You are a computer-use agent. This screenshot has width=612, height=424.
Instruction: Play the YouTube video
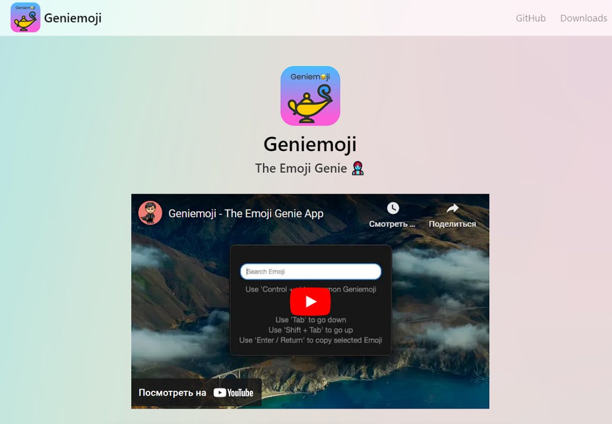coord(310,301)
